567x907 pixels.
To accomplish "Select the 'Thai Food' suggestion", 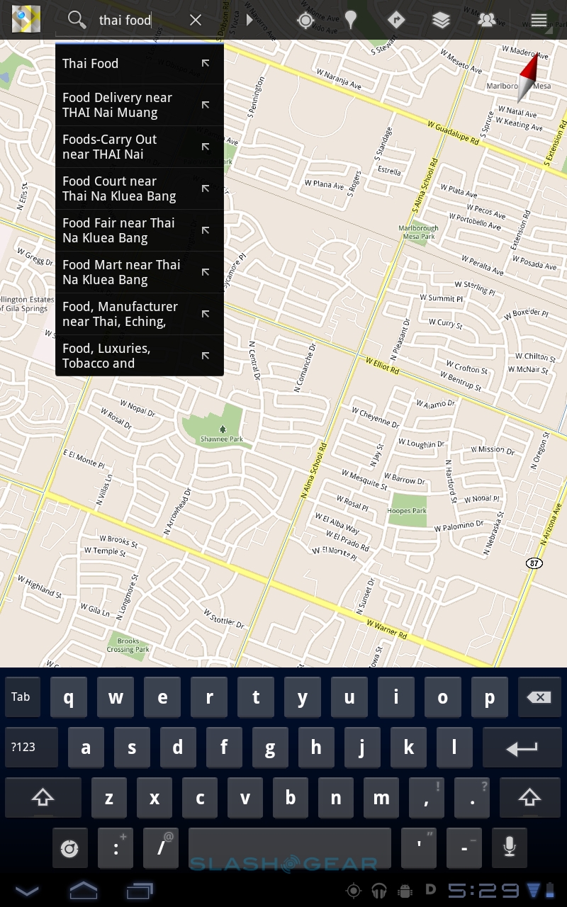I will pos(140,63).
